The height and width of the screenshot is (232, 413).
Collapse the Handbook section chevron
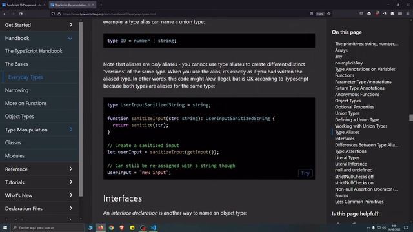coord(70,39)
